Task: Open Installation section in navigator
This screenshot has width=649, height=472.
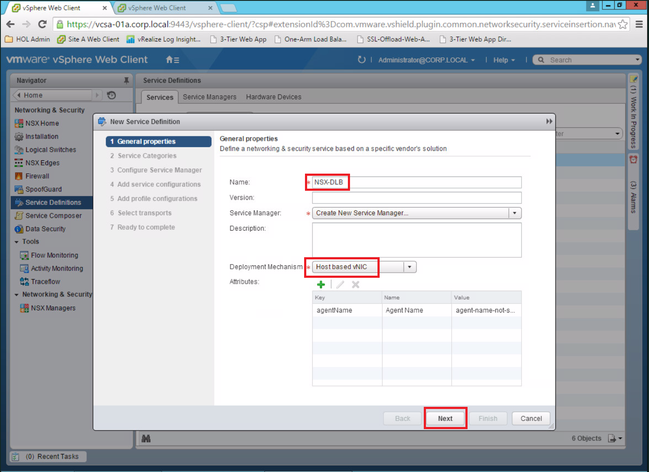Action: click(42, 136)
